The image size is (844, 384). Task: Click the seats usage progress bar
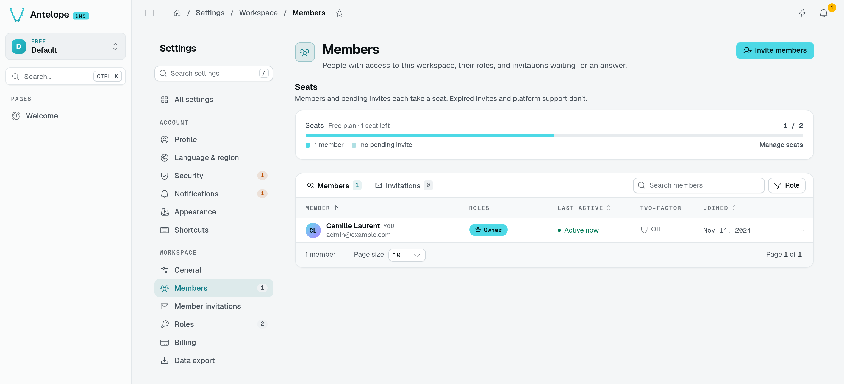pyautogui.click(x=554, y=135)
